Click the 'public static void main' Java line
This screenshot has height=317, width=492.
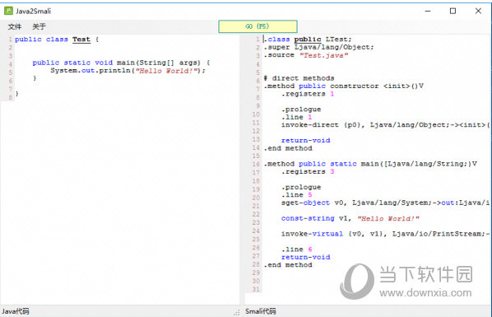point(121,63)
